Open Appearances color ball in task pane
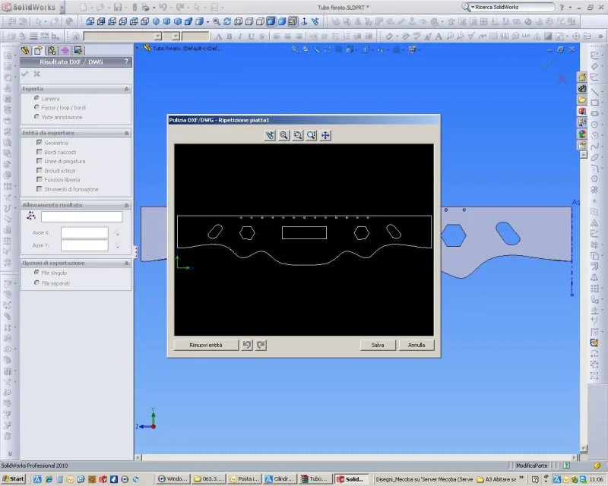The width and height of the screenshot is (608, 486). coord(582,134)
